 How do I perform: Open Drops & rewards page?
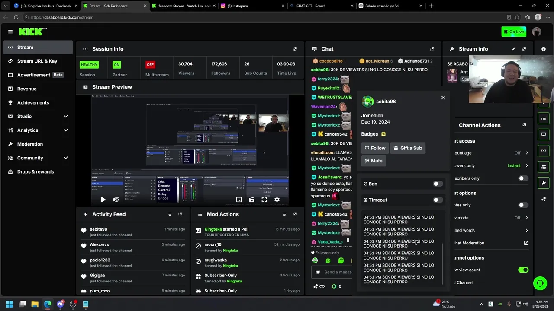click(38, 172)
